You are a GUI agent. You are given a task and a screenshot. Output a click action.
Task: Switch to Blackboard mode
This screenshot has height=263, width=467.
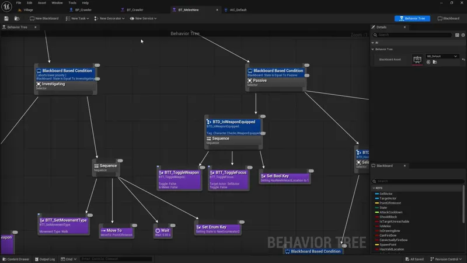tap(448, 19)
